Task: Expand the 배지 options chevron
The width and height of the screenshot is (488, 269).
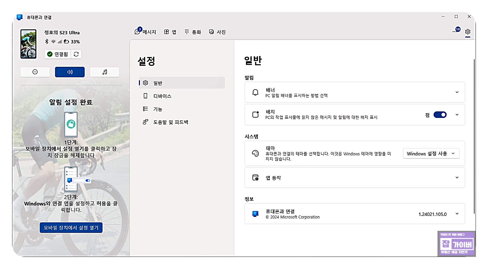Action: pyautogui.click(x=457, y=115)
